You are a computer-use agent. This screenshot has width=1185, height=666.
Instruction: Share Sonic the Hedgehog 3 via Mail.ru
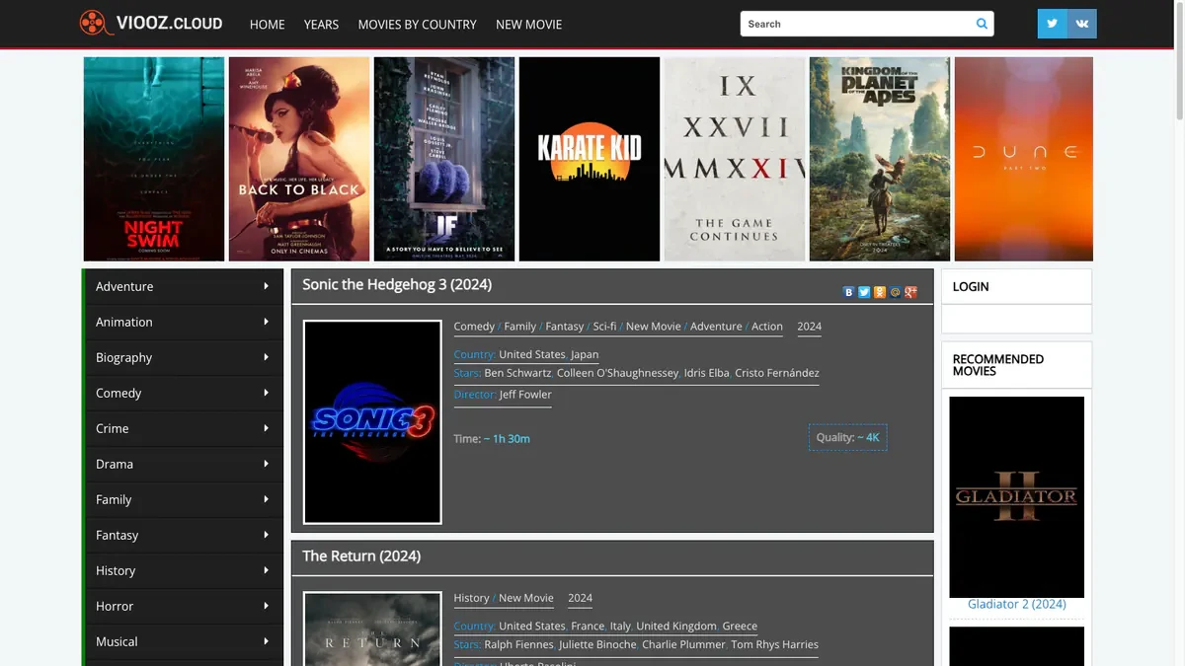click(896, 292)
